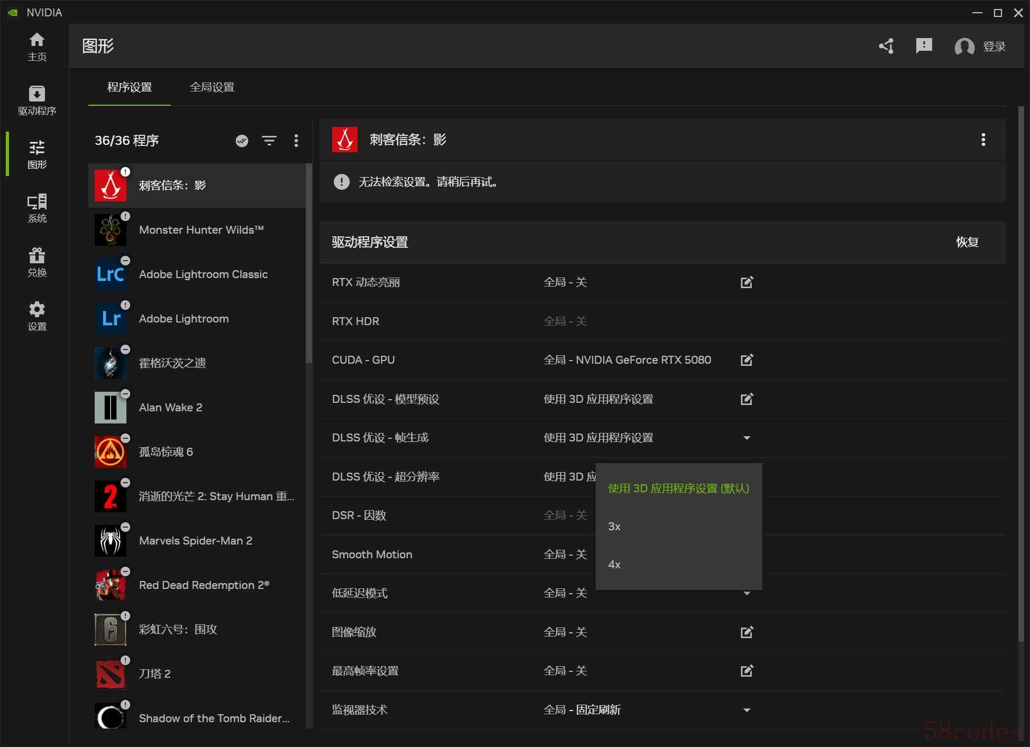Edit the CUDA - GPU setting
1030x747 pixels.
pos(746,360)
